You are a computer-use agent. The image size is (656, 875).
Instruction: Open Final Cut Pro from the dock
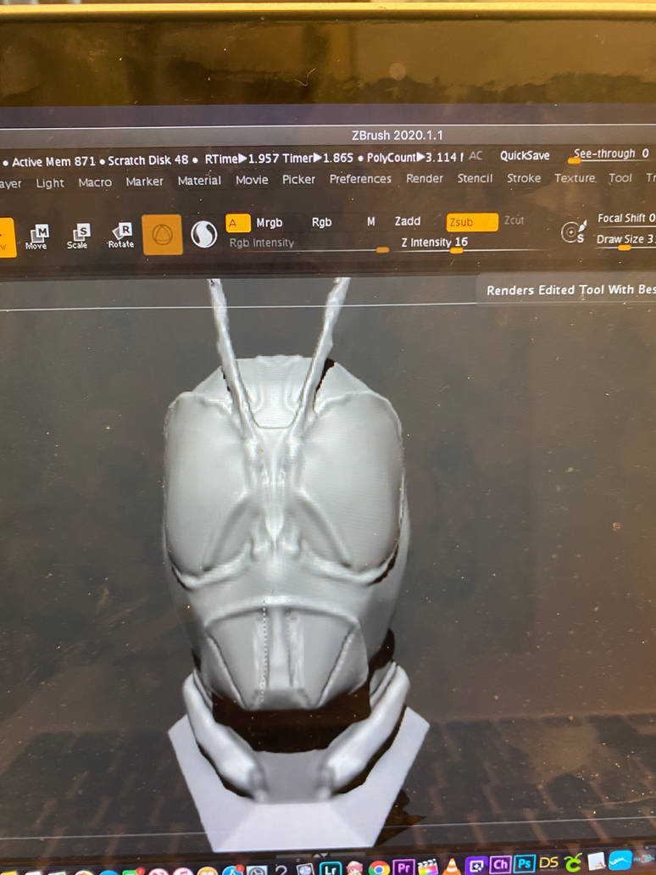click(428, 867)
